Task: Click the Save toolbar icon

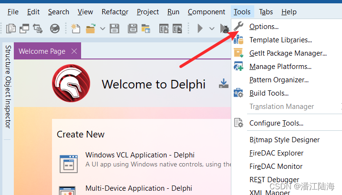Action: click(114, 29)
